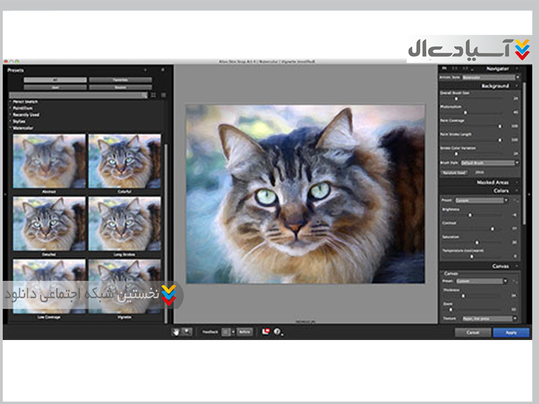Click the Apply button
This screenshot has height=404, width=539.
coord(511,333)
